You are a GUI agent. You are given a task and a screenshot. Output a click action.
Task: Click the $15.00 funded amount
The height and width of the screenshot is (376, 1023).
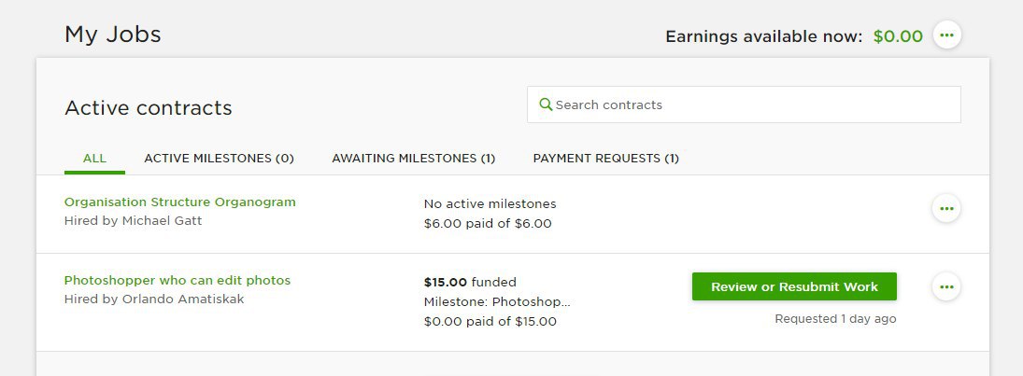tap(470, 282)
